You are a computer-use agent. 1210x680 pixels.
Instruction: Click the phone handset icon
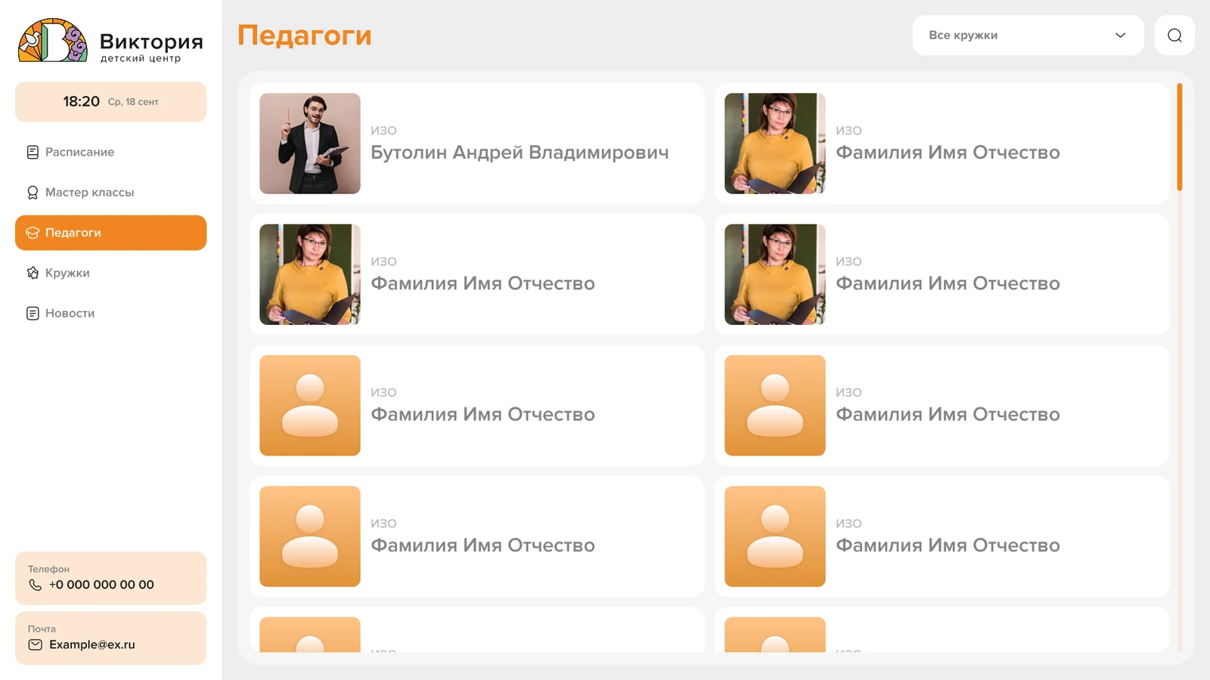[35, 585]
